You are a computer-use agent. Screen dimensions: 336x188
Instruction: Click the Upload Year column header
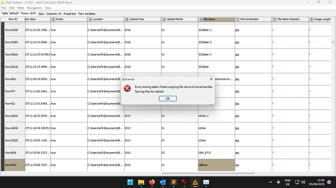tap(143, 19)
